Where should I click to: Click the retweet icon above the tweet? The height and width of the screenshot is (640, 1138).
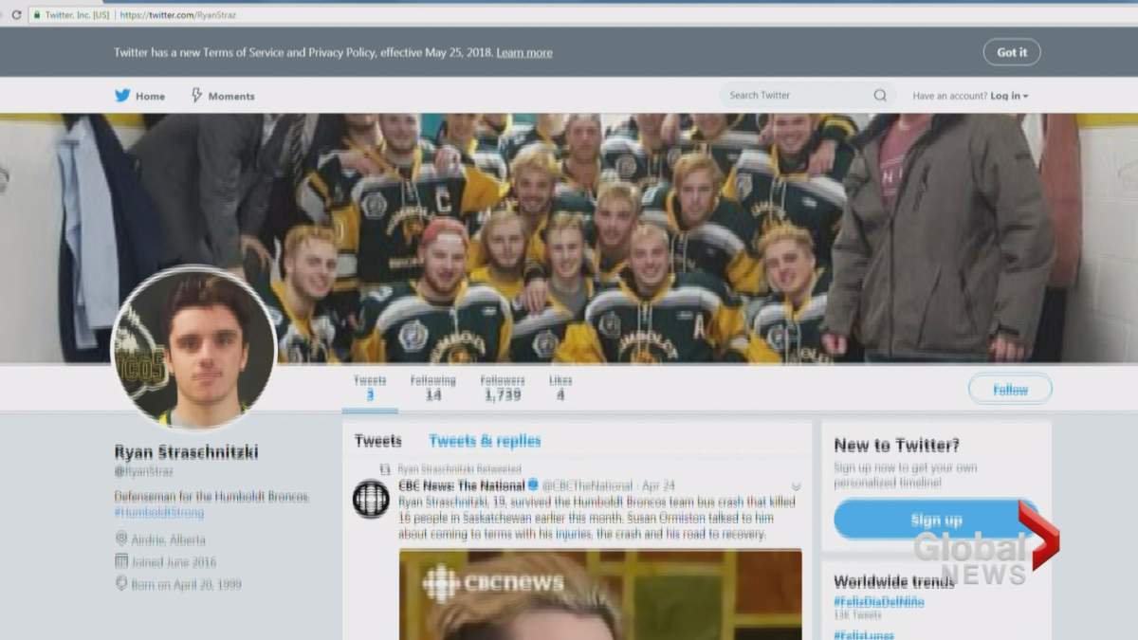(385, 469)
